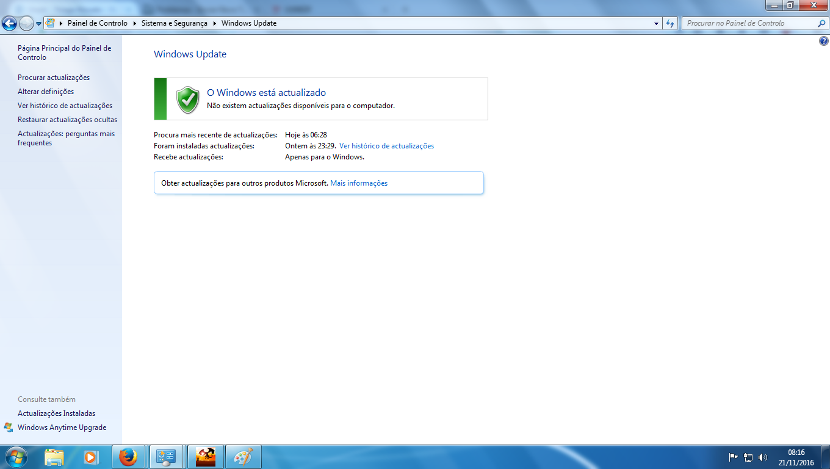Click Mais informações link

[x=359, y=183]
